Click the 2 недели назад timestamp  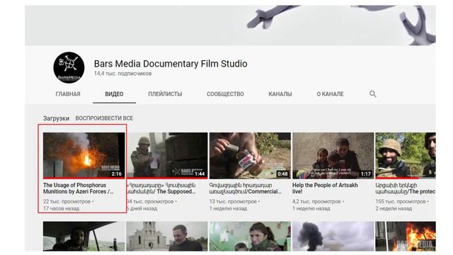(394, 208)
